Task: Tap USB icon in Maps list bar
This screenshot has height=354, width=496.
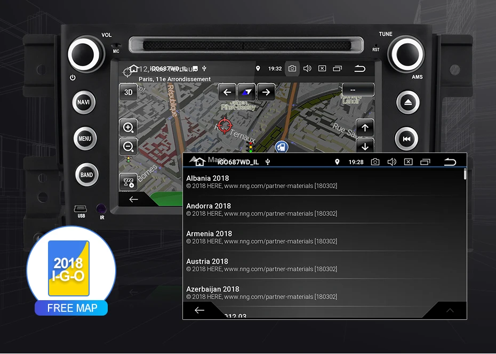Action: point(268,162)
